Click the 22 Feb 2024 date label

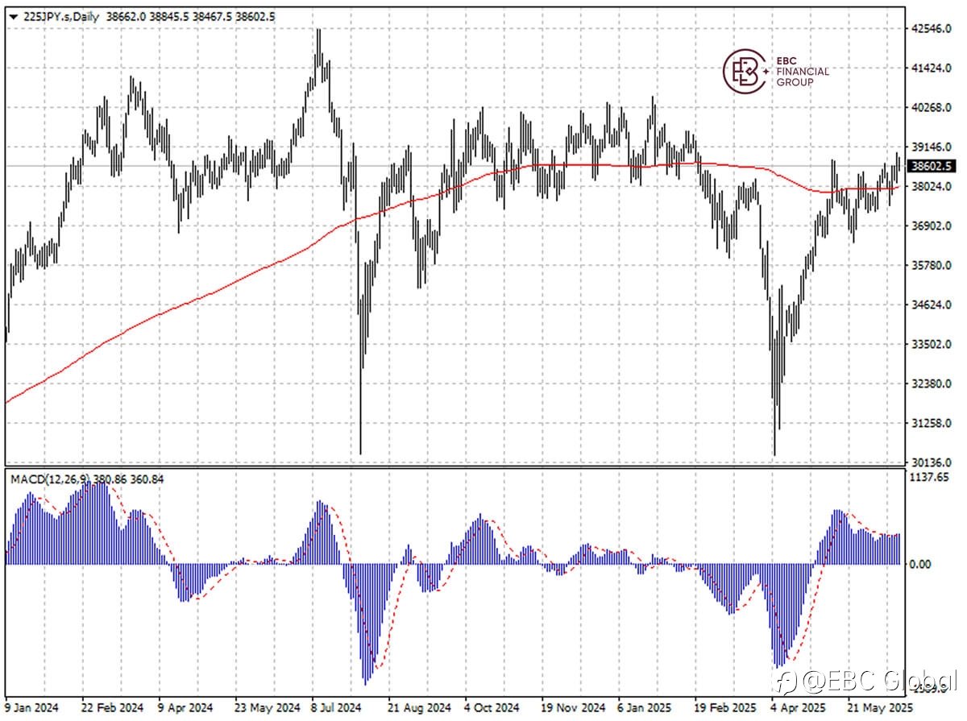[111, 707]
